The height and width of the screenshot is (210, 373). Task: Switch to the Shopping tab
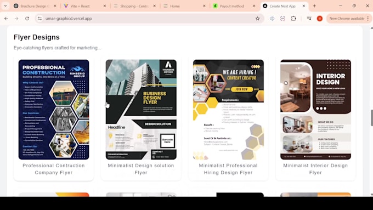(x=134, y=6)
